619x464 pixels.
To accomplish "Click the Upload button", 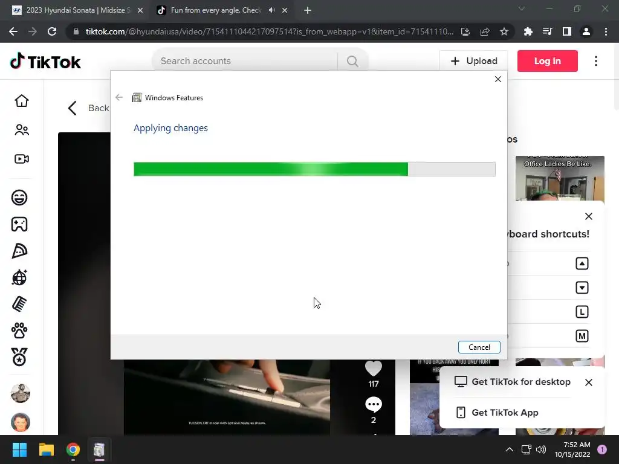I will coord(473,61).
